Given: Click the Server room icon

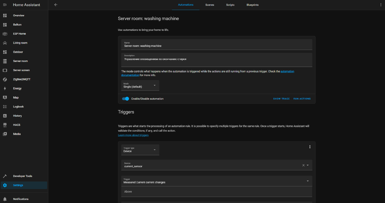Looking at the screenshot, I should 5,61.
